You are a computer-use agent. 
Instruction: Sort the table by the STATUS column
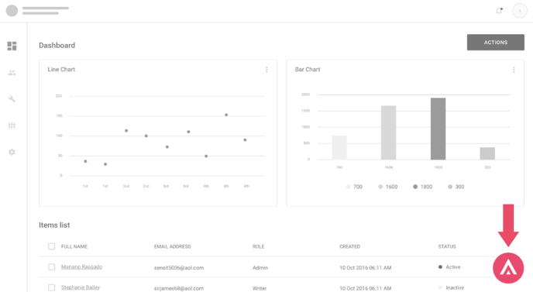[x=447, y=246]
